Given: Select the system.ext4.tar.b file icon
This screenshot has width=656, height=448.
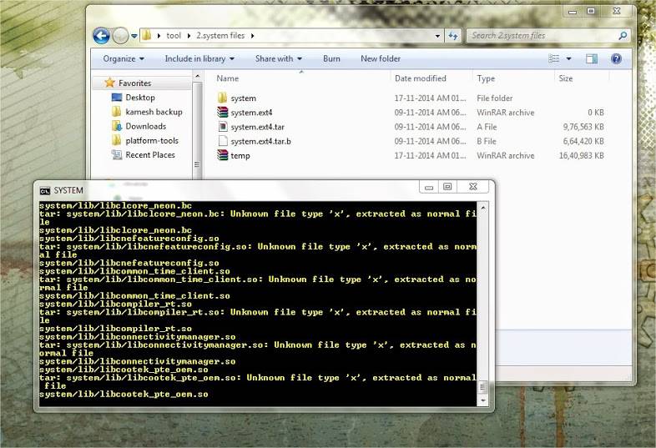Looking at the screenshot, I should click(x=223, y=141).
